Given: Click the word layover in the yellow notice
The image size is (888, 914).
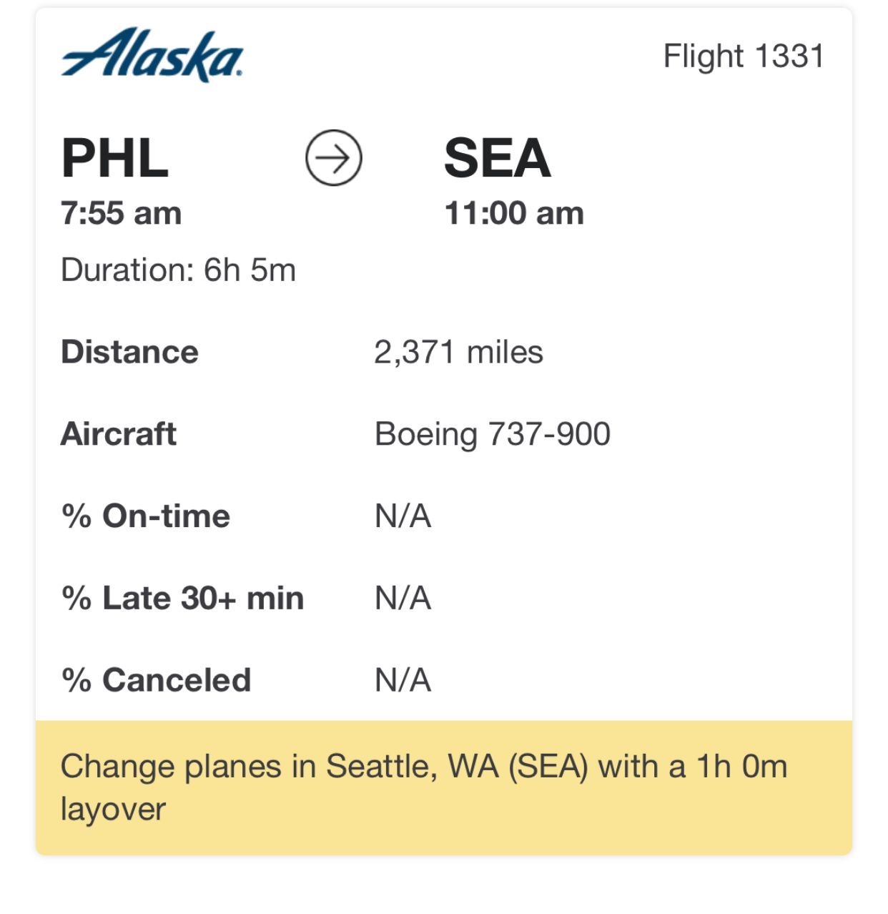Looking at the screenshot, I should coord(114,810).
